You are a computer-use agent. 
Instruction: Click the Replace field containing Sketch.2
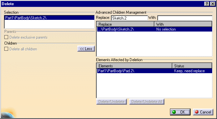pyautogui.click(x=130, y=18)
